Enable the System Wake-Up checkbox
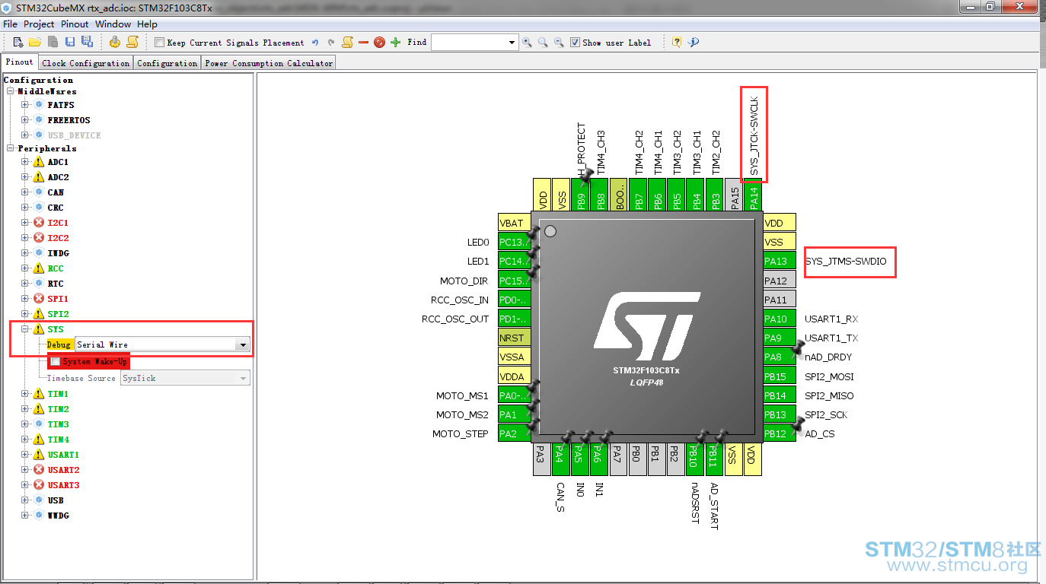The height and width of the screenshot is (584, 1046). 55,361
